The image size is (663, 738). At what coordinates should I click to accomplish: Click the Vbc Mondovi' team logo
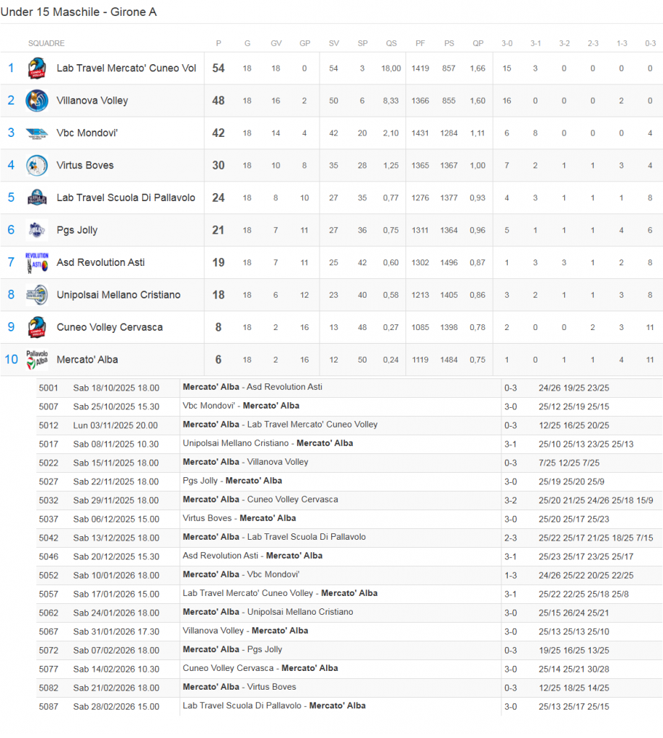[x=37, y=133]
